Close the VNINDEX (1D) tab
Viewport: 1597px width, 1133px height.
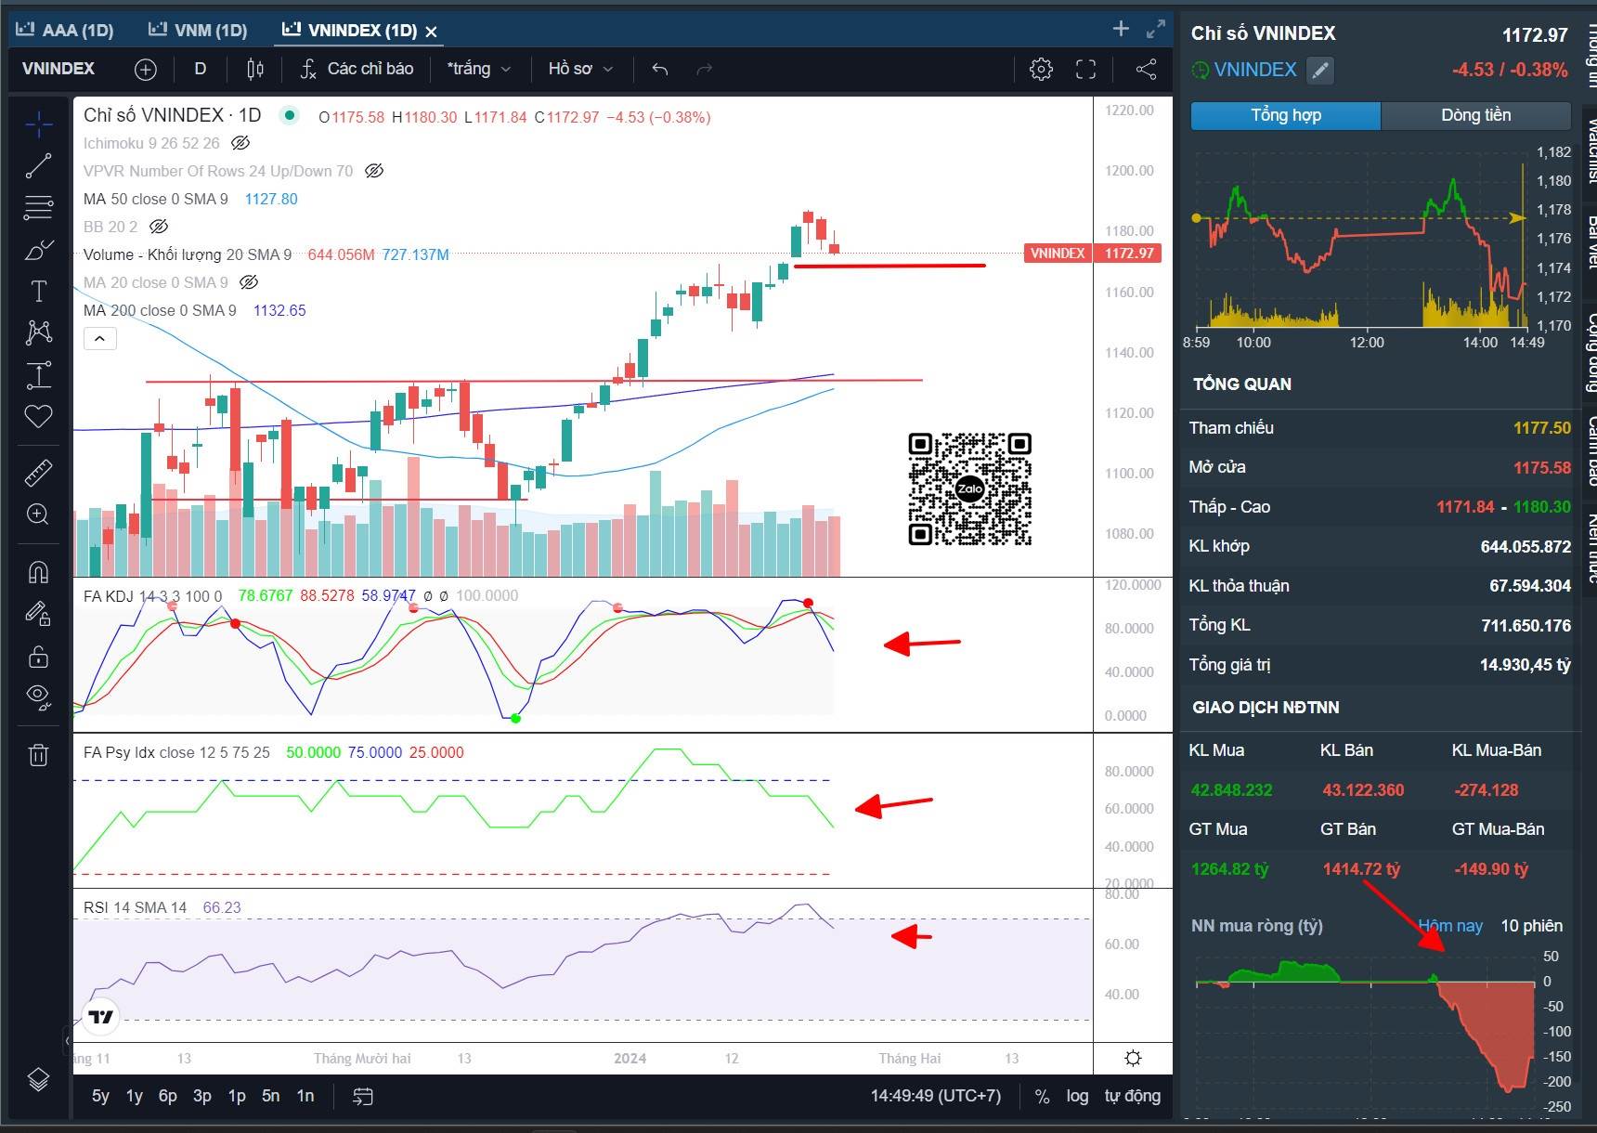pyautogui.click(x=431, y=32)
